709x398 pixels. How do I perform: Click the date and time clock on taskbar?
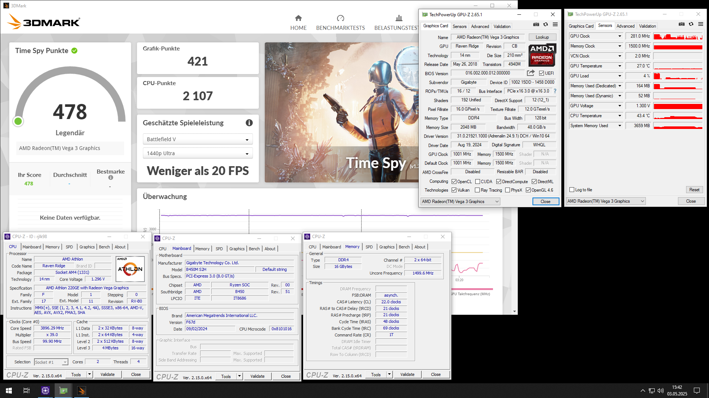click(x=677, y=391)
